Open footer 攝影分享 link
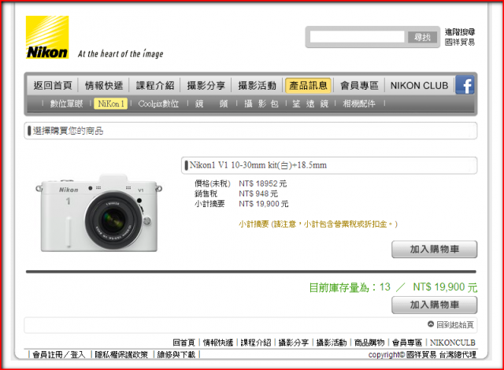 294,342
